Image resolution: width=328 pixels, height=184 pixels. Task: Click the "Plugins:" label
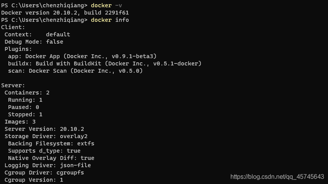[18, 49]
